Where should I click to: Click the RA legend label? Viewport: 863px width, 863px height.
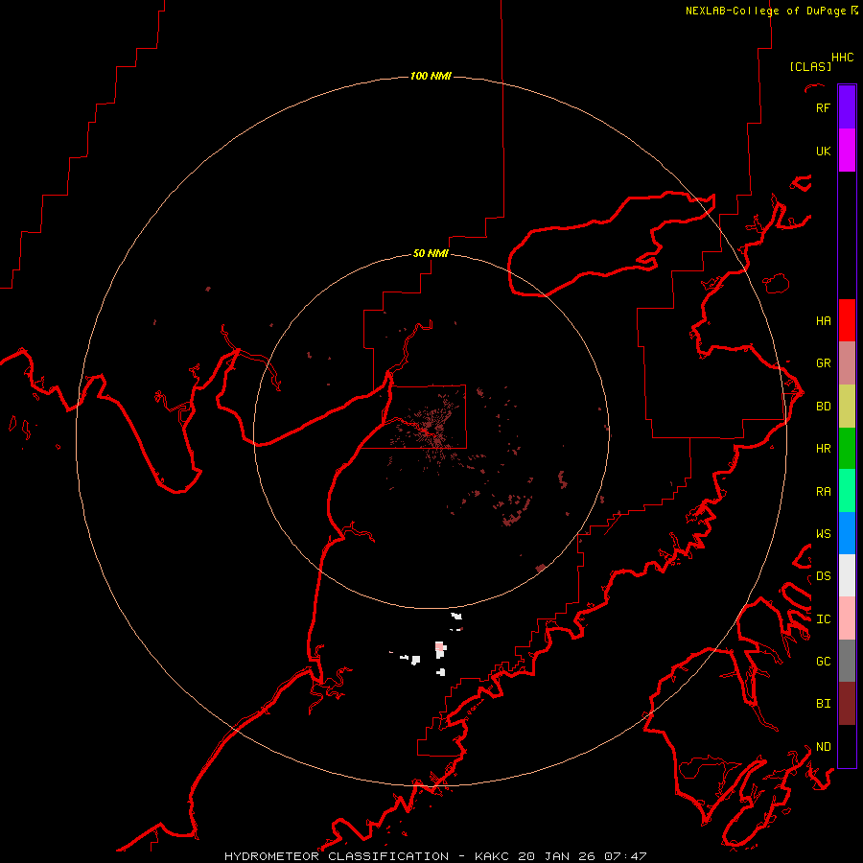(823, 491)
